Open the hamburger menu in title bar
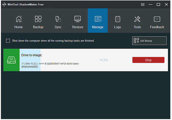 coord(143,4)
